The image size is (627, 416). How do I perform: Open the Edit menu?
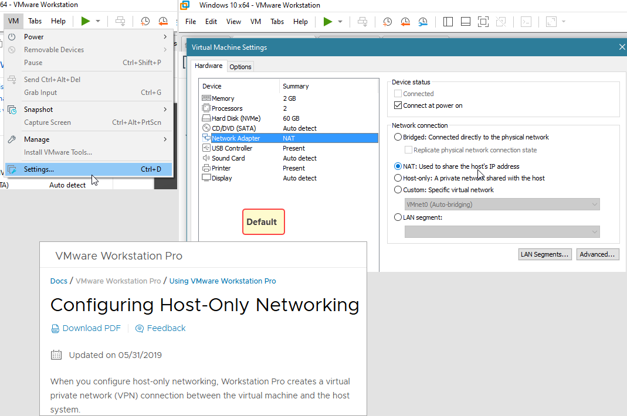tap(211, 22)
